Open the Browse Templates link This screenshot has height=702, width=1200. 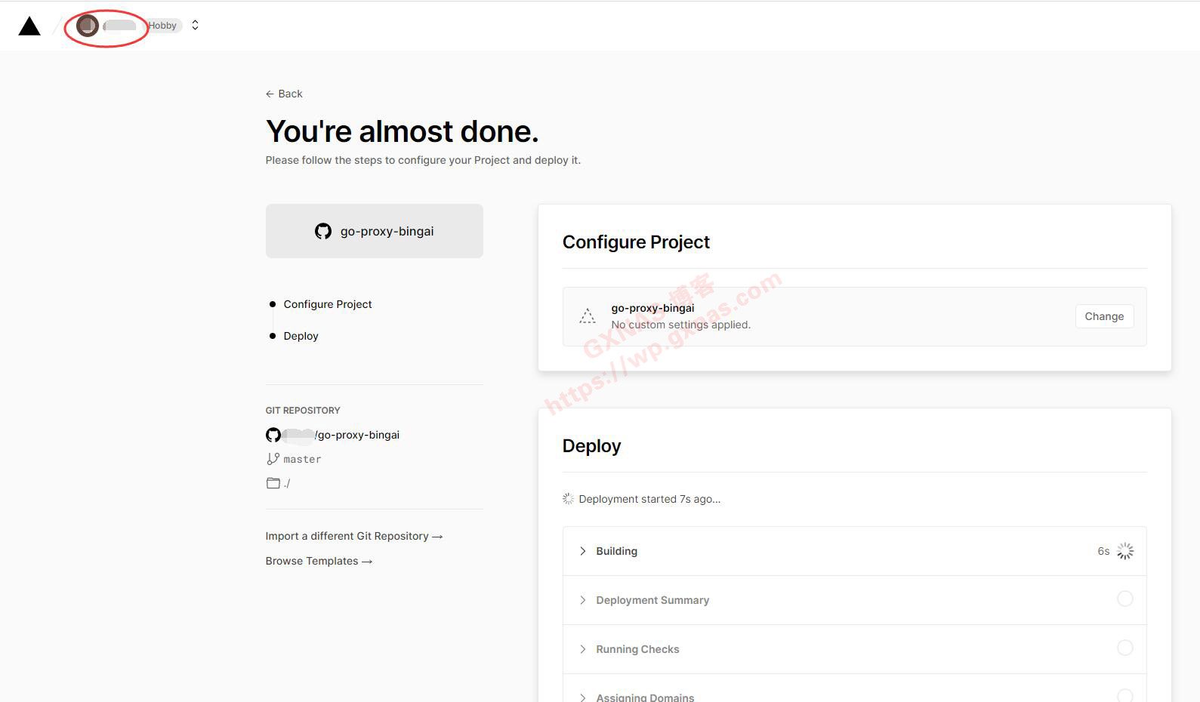pos(319,561)
